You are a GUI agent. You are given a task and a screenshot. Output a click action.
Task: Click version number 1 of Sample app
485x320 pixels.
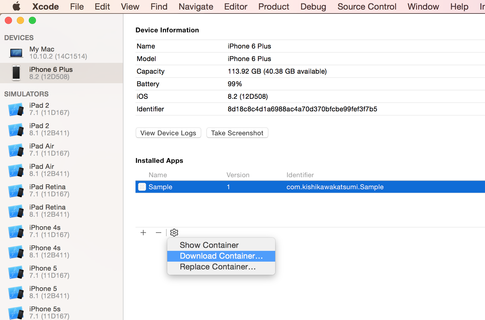[228, 187]
